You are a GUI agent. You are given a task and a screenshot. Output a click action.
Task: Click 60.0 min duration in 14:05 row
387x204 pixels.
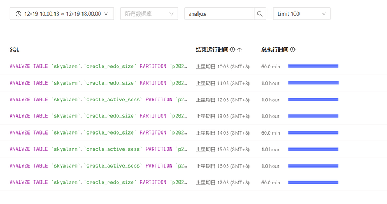(x=271, y=133)
